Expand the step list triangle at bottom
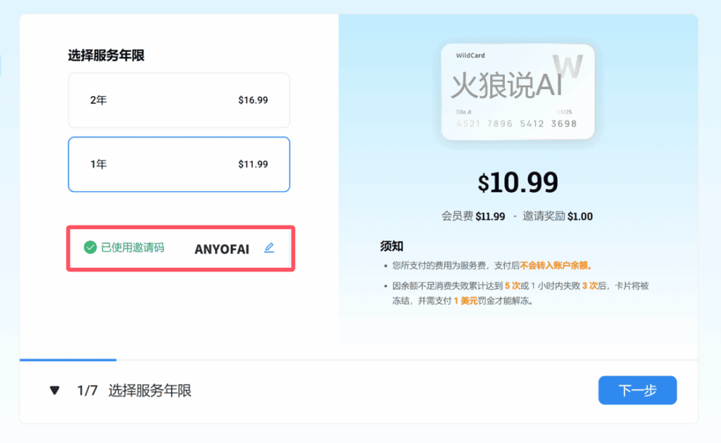 (x=54, y=390)
